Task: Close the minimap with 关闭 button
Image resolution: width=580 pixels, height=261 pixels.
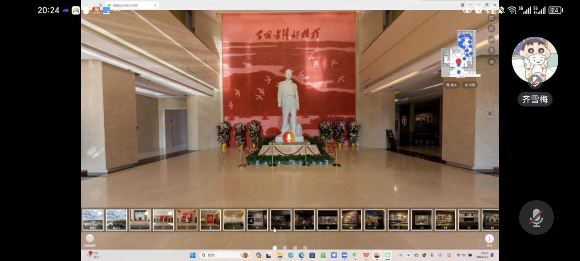Action: 470,85
